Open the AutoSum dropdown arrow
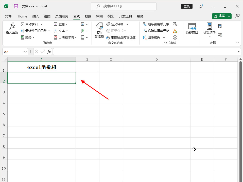The width and height of the screenshot is (243, 182). click(41, 24)
